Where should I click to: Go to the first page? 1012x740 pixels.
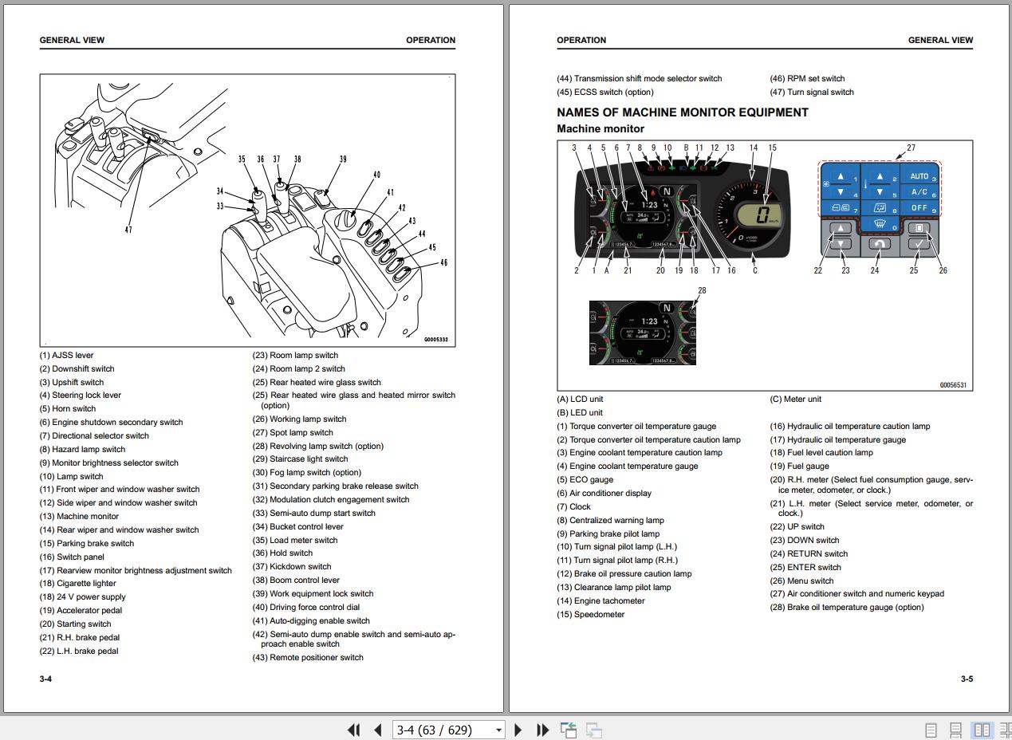point(354,730)
